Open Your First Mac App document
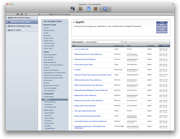 pos(81,49)
